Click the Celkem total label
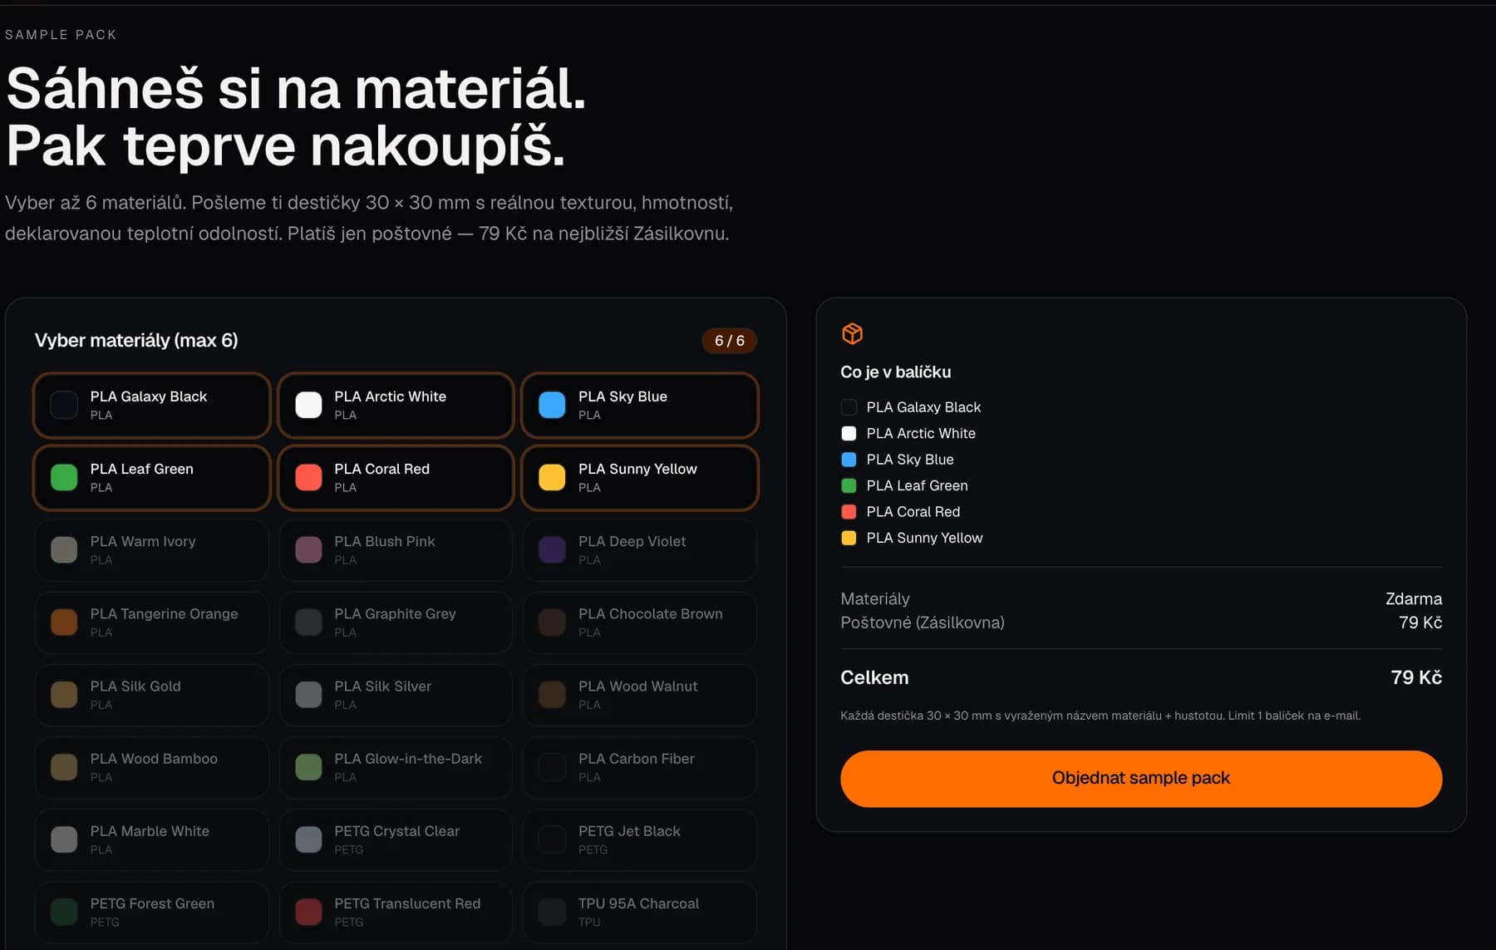Screen dimensions: 1496x950 point(874,677)
